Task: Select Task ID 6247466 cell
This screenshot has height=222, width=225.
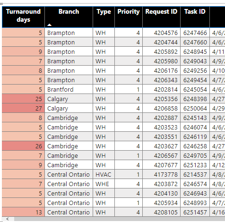Action: [x=195, y=33]
